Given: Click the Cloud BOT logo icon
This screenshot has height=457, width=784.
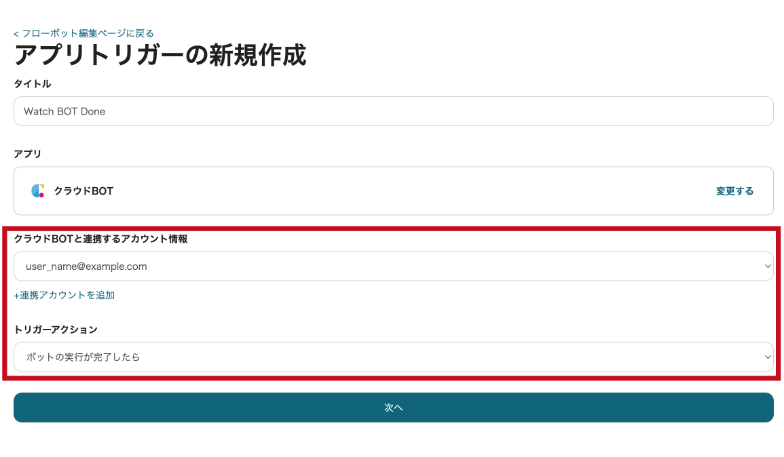Looking at the screenshot, I should pos(38,191).
